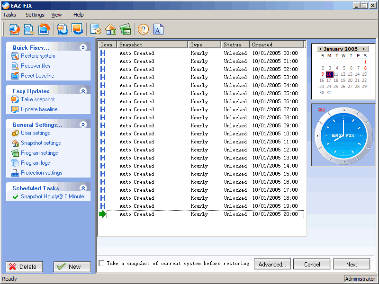
Task: Select the snapshot created at 10/01/2005 18:00
Action: pos(202,198)
